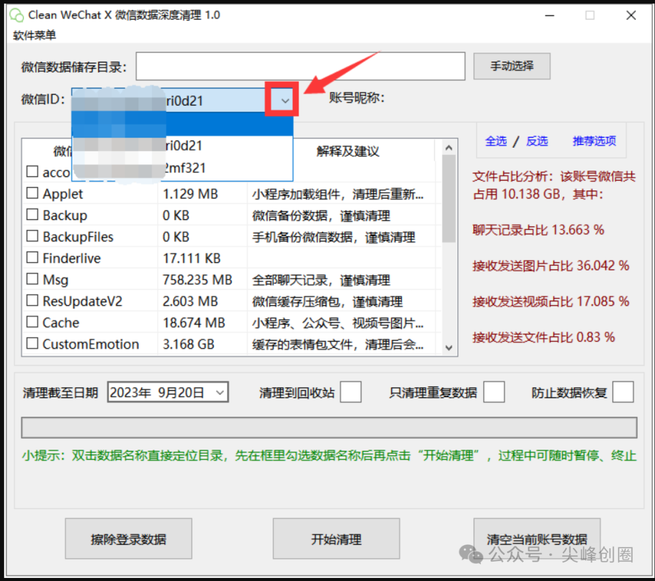Click the 反选 link
This screenshot has width=655, height=581.
click(537, 141)
